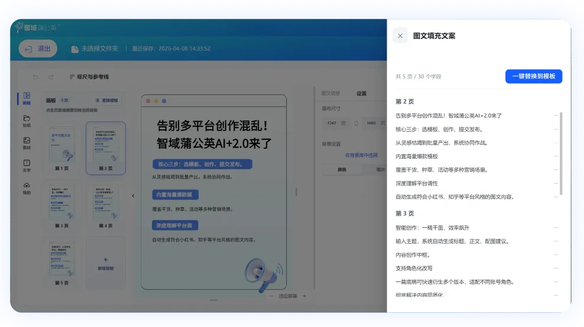Viewport: 584px width, 327px height.
Task: Select the 第 4 页 thumbnail
Action: click(x=106, y=205)
